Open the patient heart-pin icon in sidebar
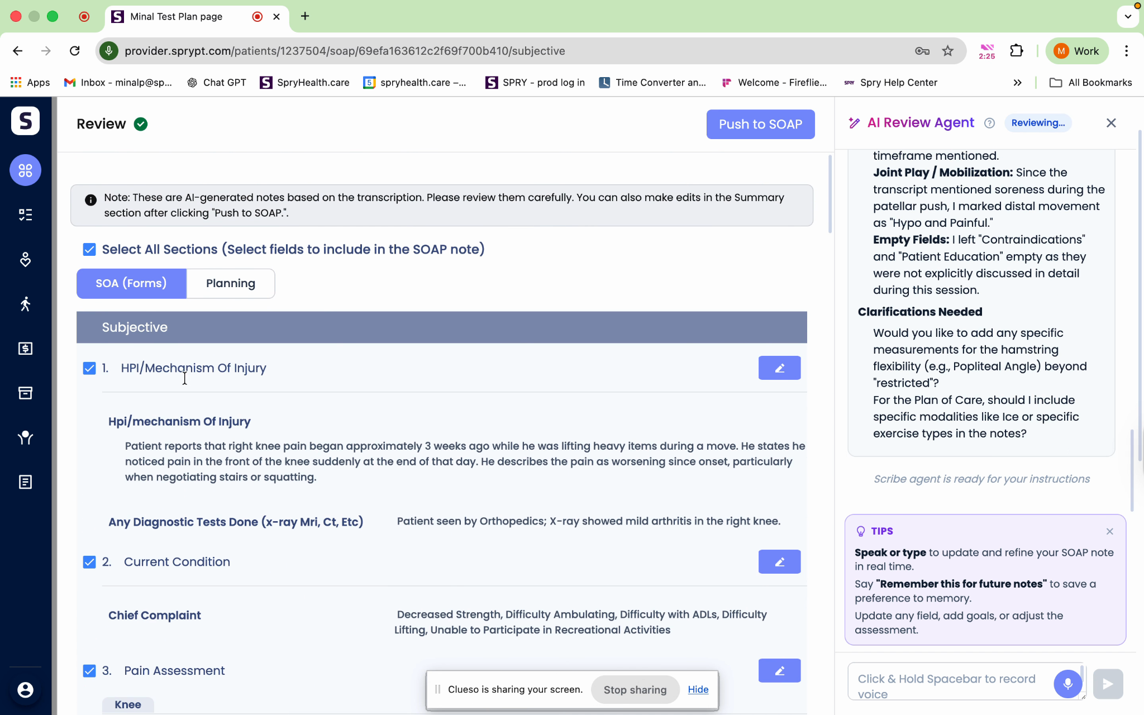This screenshot has width=1144, height=715. (x=25, y=259)
